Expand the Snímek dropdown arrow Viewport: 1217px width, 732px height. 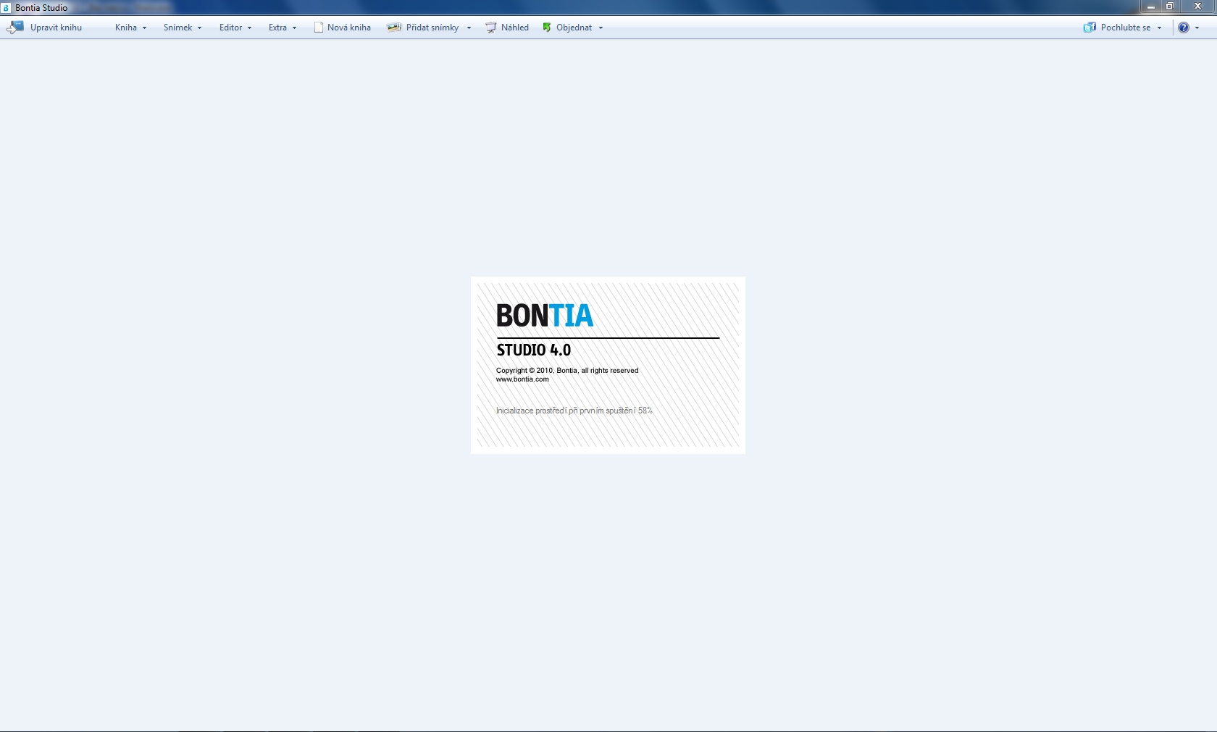200,28
